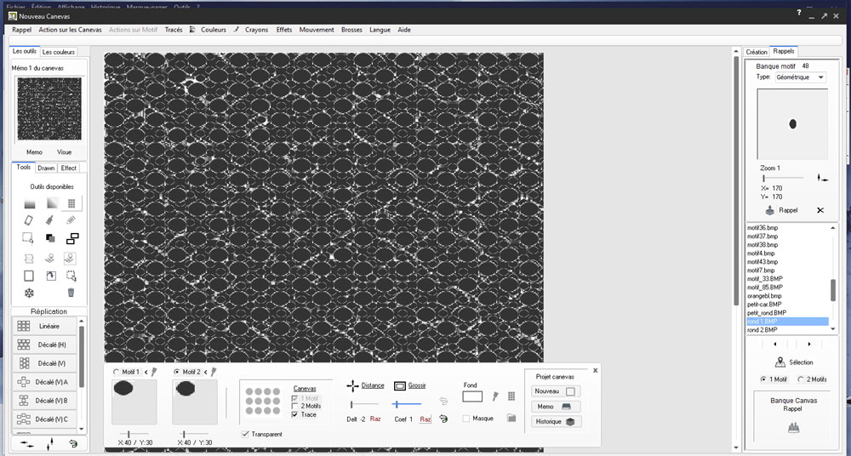
Task: Select the grid pattern tool icon
Action: tap(71, 203)
